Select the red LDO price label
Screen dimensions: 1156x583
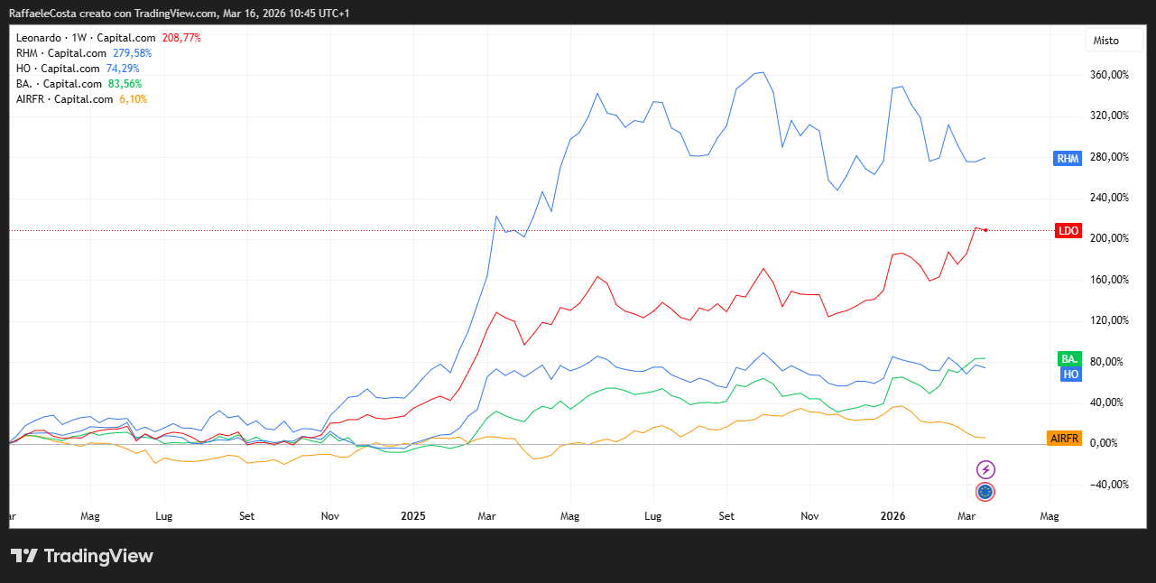point(1068,231)
